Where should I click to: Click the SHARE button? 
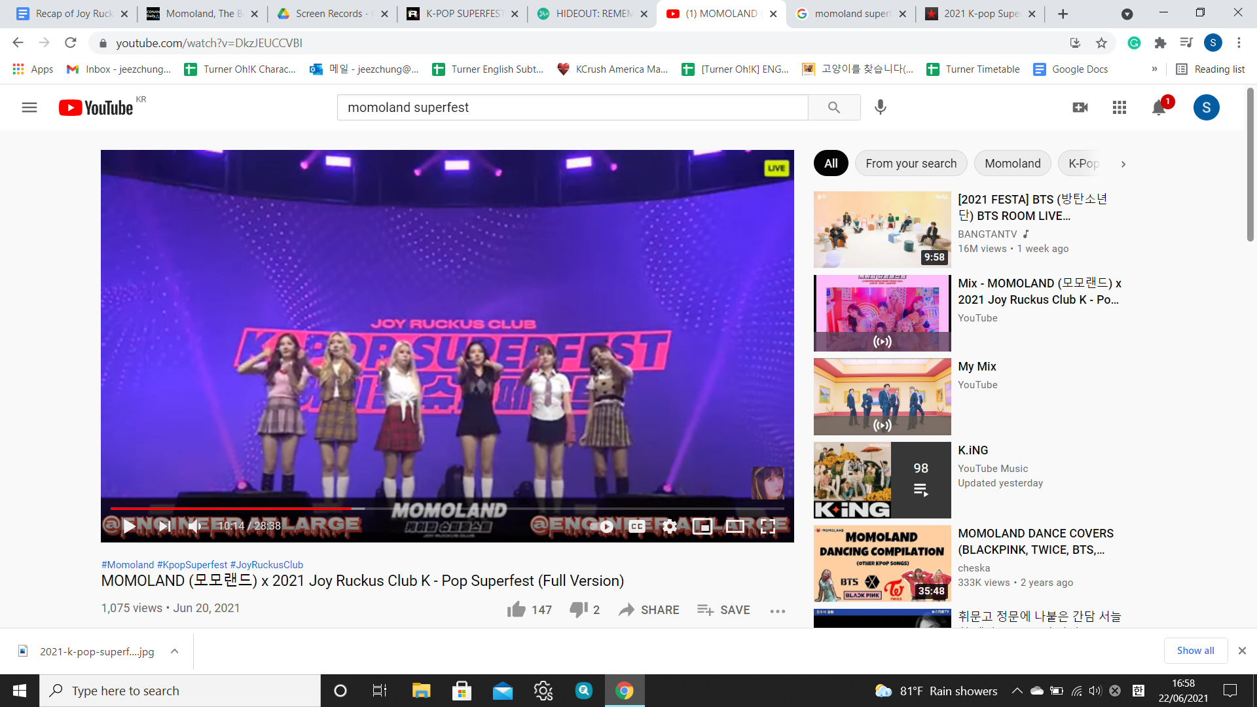649,609
